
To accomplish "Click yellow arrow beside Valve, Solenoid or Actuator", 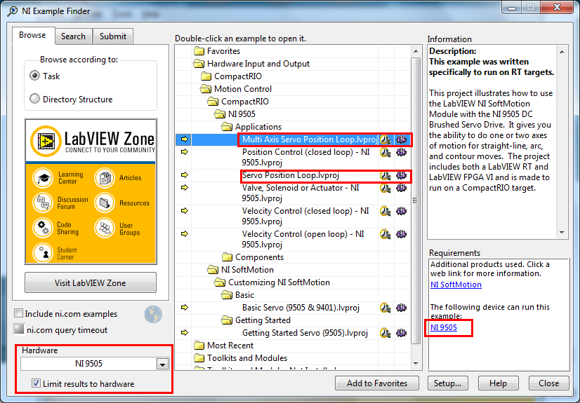I will tap(184, 187).
